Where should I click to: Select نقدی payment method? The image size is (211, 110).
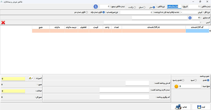coord(208,80)
